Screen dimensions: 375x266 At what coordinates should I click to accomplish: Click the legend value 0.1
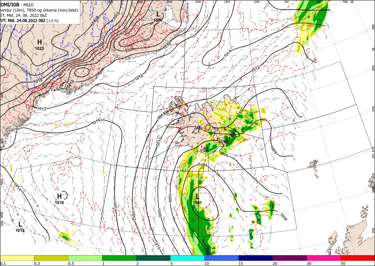coord(3,263)
